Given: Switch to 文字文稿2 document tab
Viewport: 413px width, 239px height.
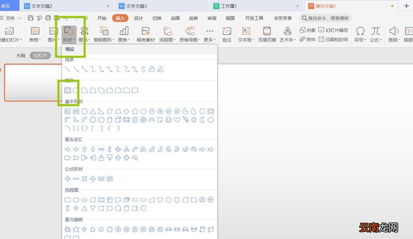Looking at the screenshot, I should point(67,6).
